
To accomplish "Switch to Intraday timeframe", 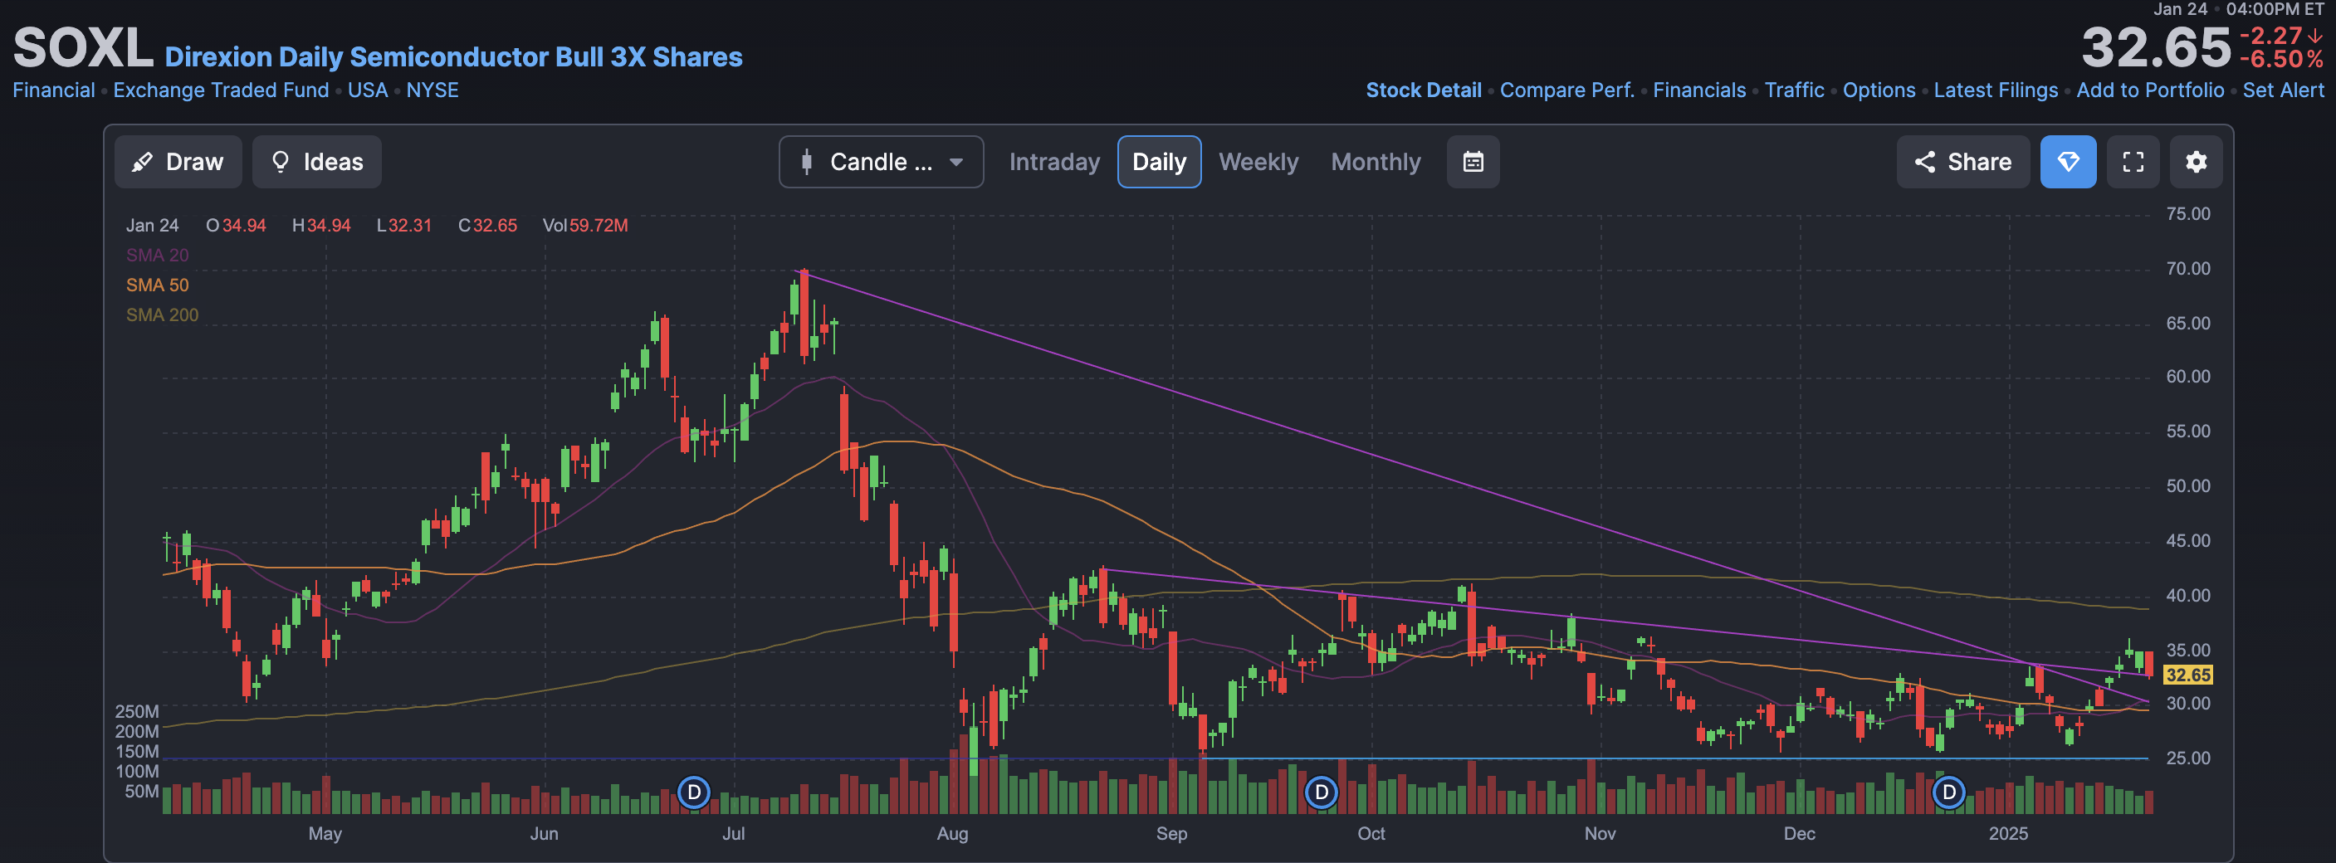I will [x=1053, y=163].
